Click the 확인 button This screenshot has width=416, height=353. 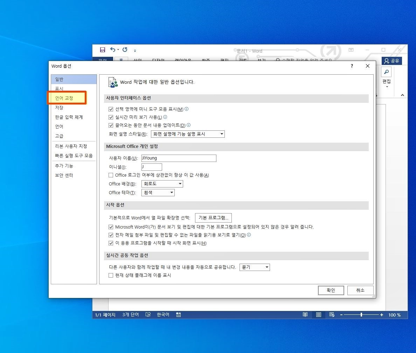[x=331, y=290]
